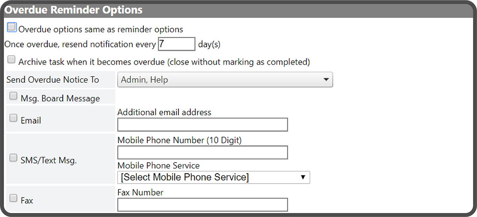This screenshot has width=477, height=217.
Task: Click the 'Once overdue, resend notification every' text
Action: pyautogui.click(x=80, y=45)
